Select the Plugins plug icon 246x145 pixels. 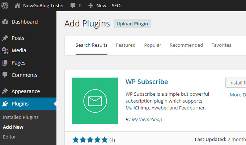pyautogui.click(x=5, y=104)
